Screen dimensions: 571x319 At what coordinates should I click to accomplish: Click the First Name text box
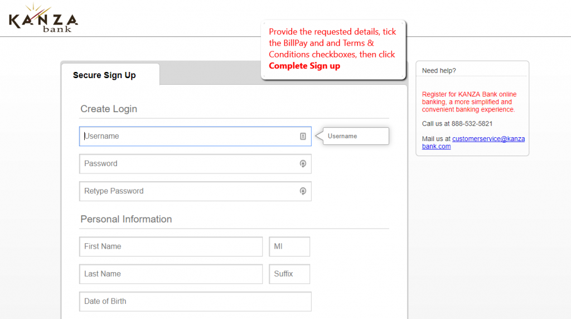pyautogui.click(x=171, y=246)
